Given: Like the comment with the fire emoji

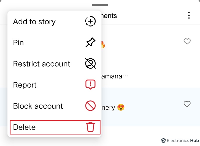Looking at the screenshot, I should click(x=187, y=41).
